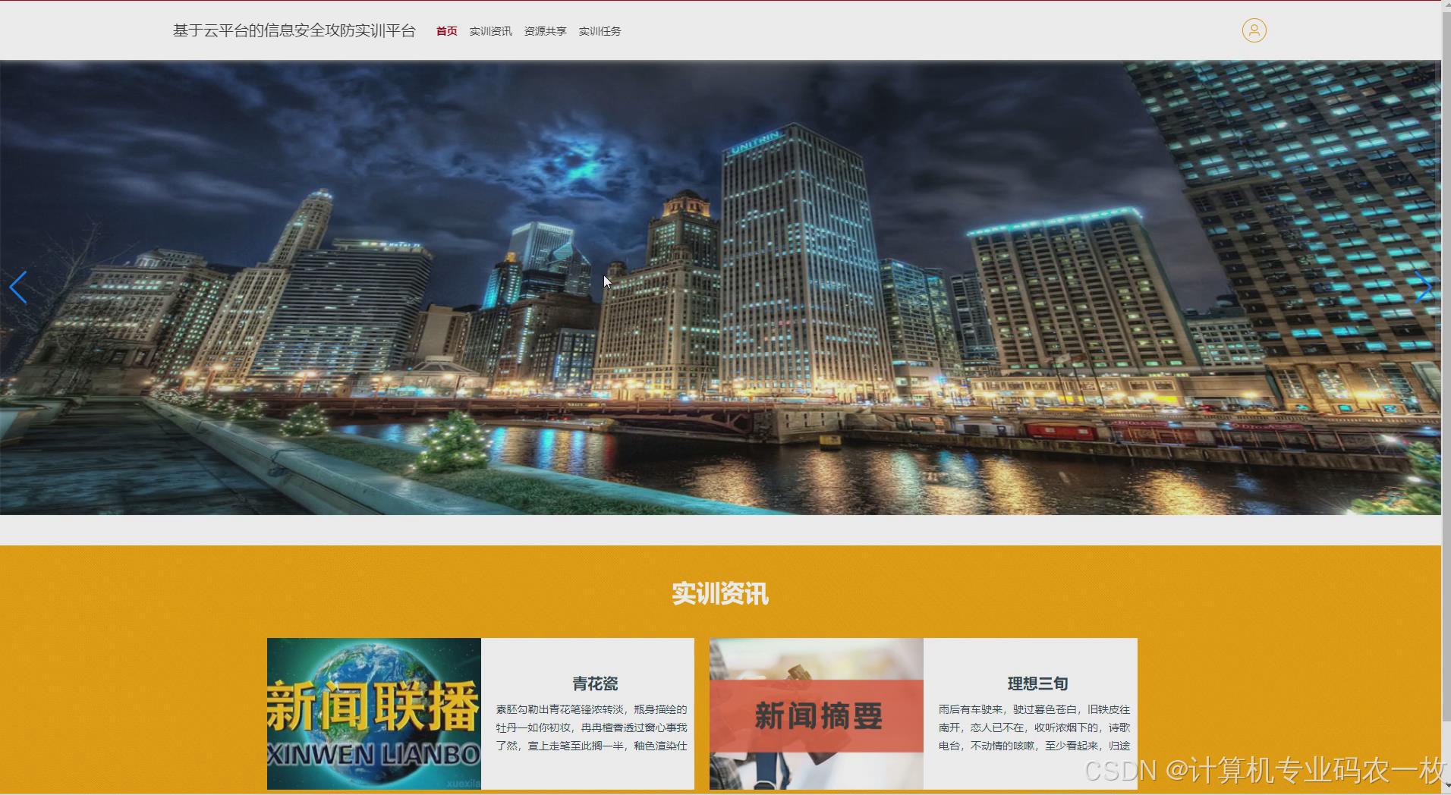Open the 实训任务 navigation item
This screenshot has height=795, width=1451.
click(x=599, y=31)
